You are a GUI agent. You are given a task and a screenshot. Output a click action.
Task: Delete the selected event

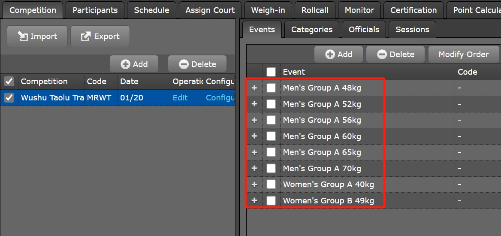pos(395,54)
